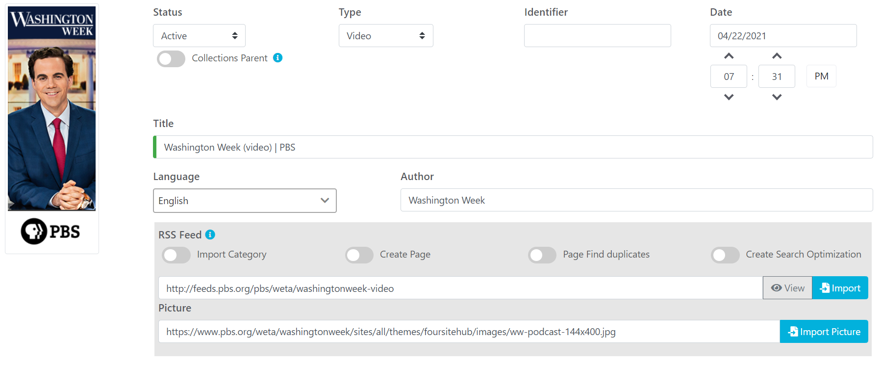Switch on Create Search Optimization
Viewport: 882px width, 365px height.
[725, 255]
